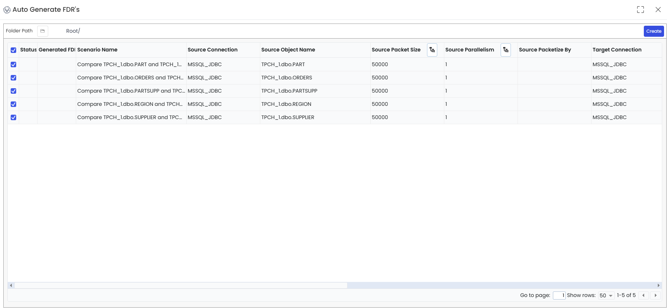Image resolution: width=667 pixels, height=308 pixels.
Task: Click the source object 'TPCH_1.dbo.SUPPLIER' cell
Action: tap(315, 117)
